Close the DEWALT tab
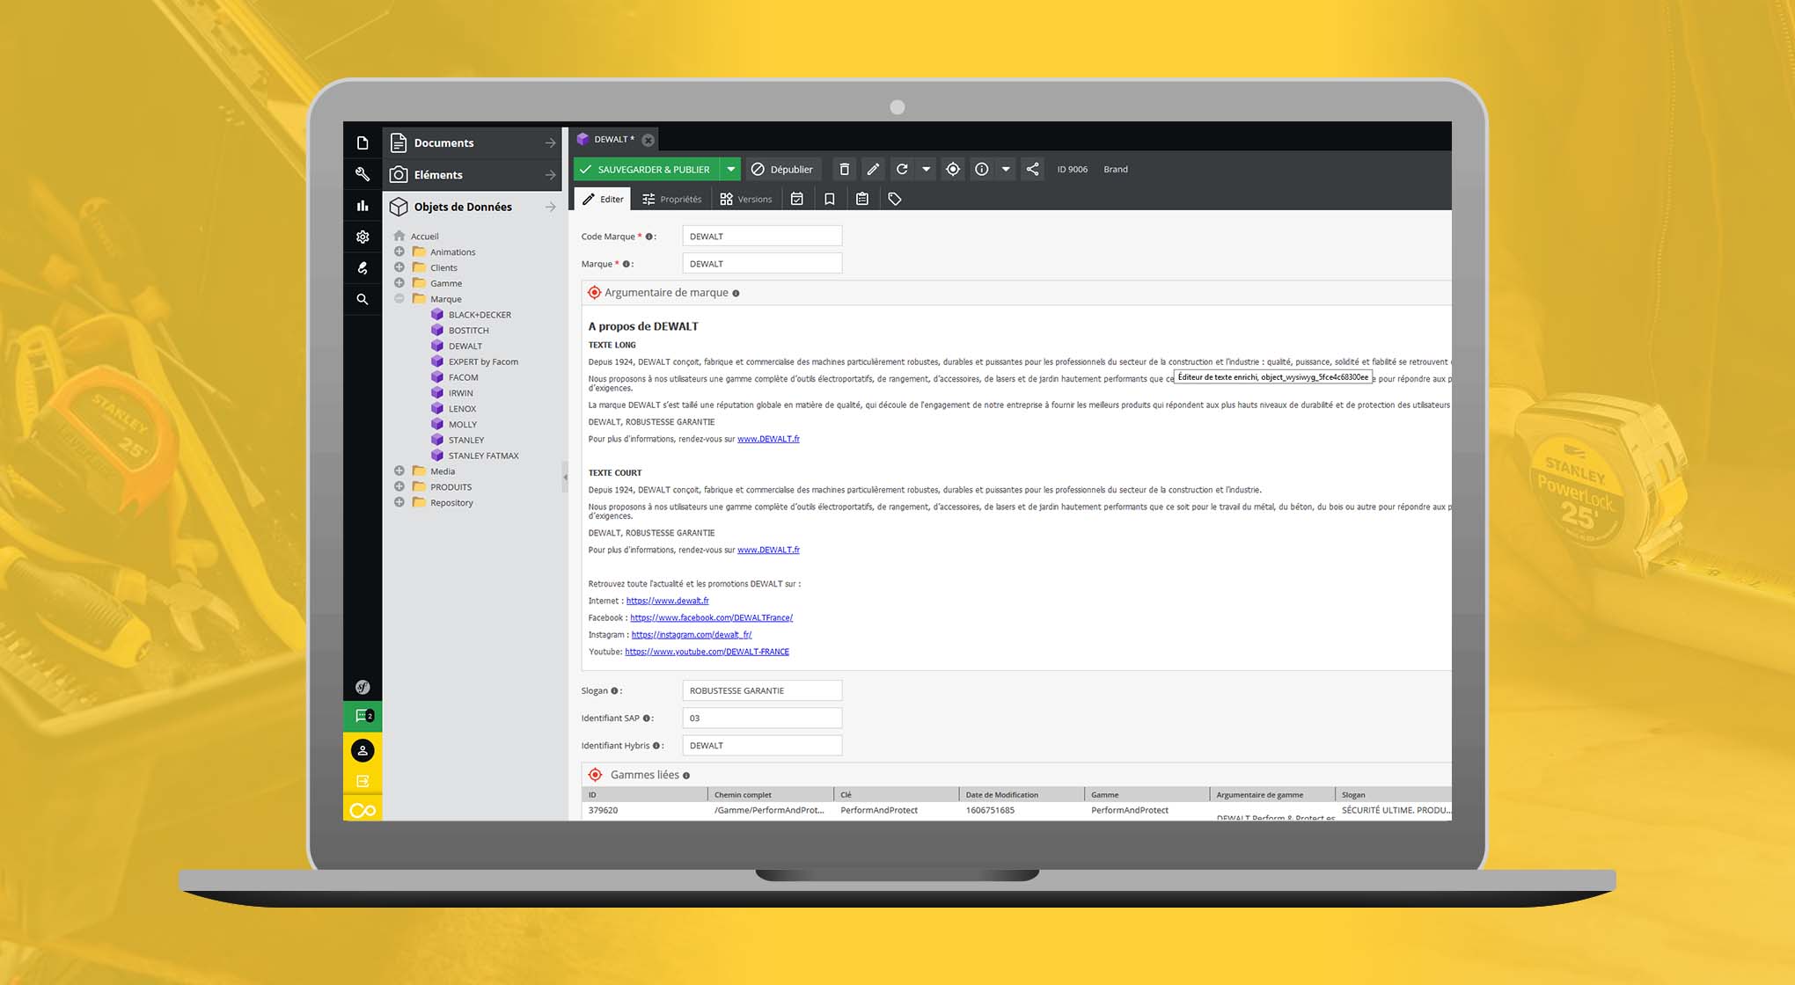Screen dimensions: 1795x985 [x=648, y=140]
